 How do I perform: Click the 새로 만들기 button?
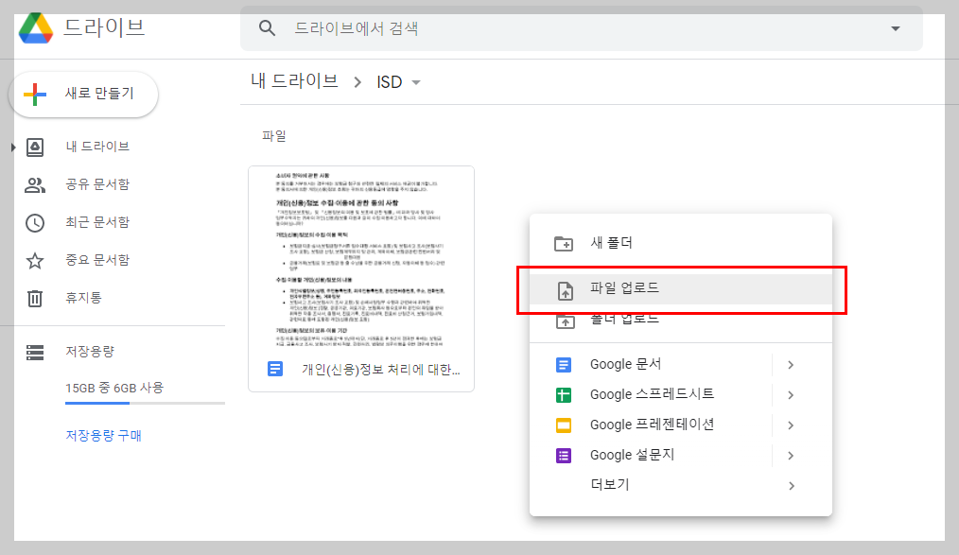83,95
